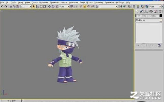Pick the Rectangular Selection Region tool
164x102 pixels.
pos(41,7)
